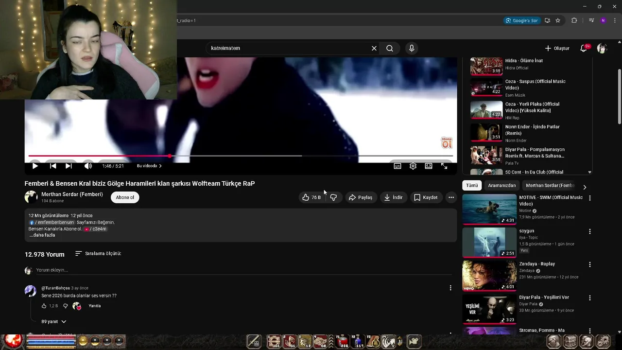The height and width of the screenshot is (350, 622).
Task: Mute the video volume speaker icon
Action: tap(88, 166)
